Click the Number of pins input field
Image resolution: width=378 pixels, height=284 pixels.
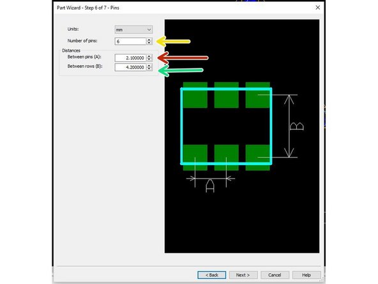(x=130, y=42)
